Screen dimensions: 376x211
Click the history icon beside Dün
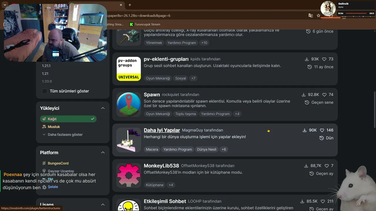[322, 138]
